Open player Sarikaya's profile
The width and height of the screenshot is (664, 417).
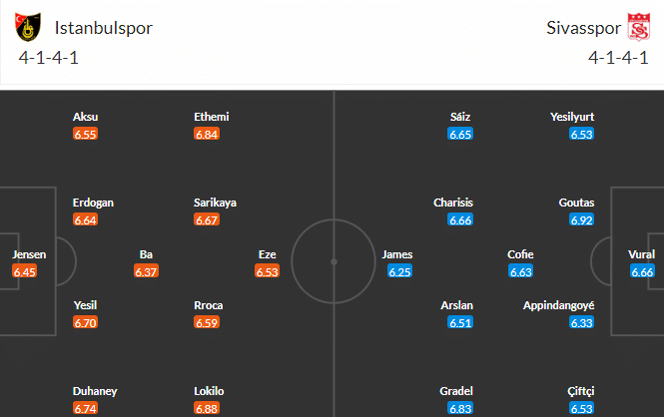215,203
